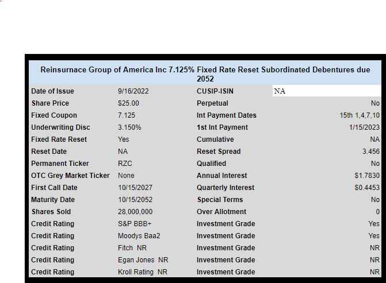Select the maturity date 10/15/2052

(135, 199)
